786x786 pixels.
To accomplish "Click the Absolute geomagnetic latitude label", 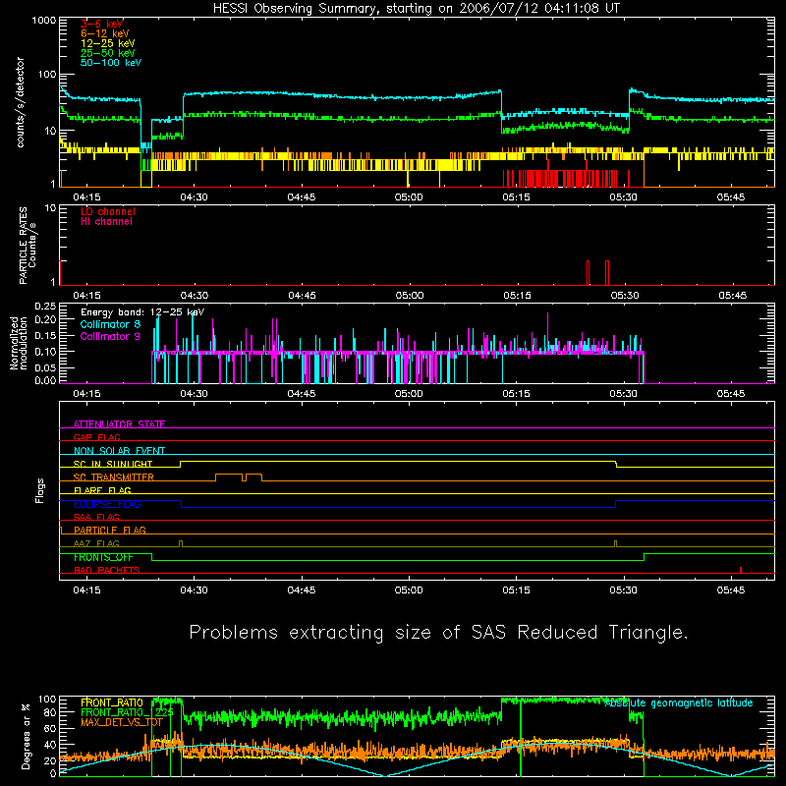I will 679,703.
